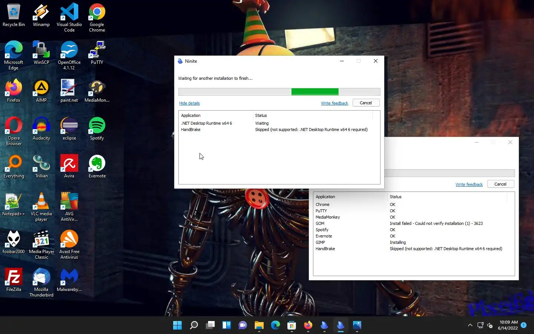Select HandBrake row in the front Ninite list
The width and height of the screenshot is (534, 334).
(x=279, y=130)
